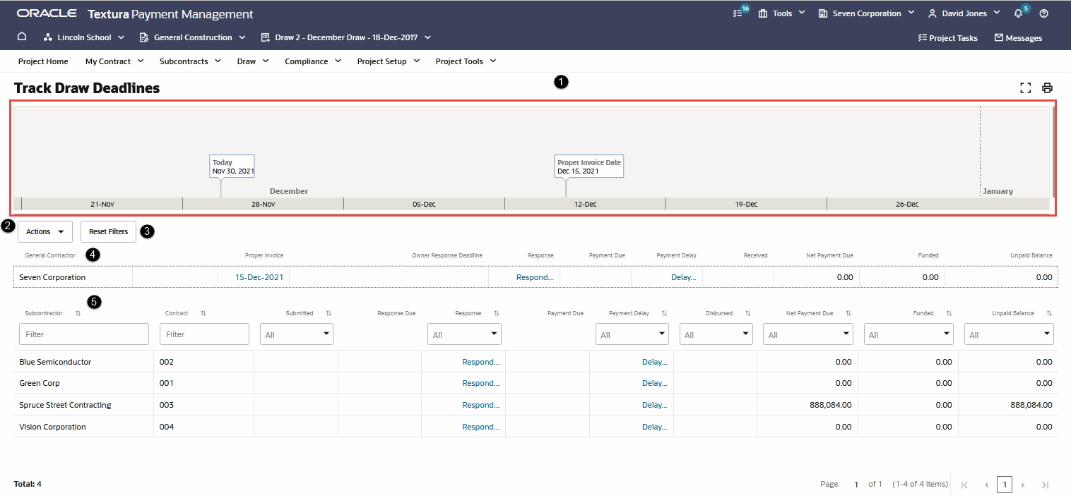This screenshot has width=1071, height=498.
Task: Open Compliance menu
Action: (313, 61)
